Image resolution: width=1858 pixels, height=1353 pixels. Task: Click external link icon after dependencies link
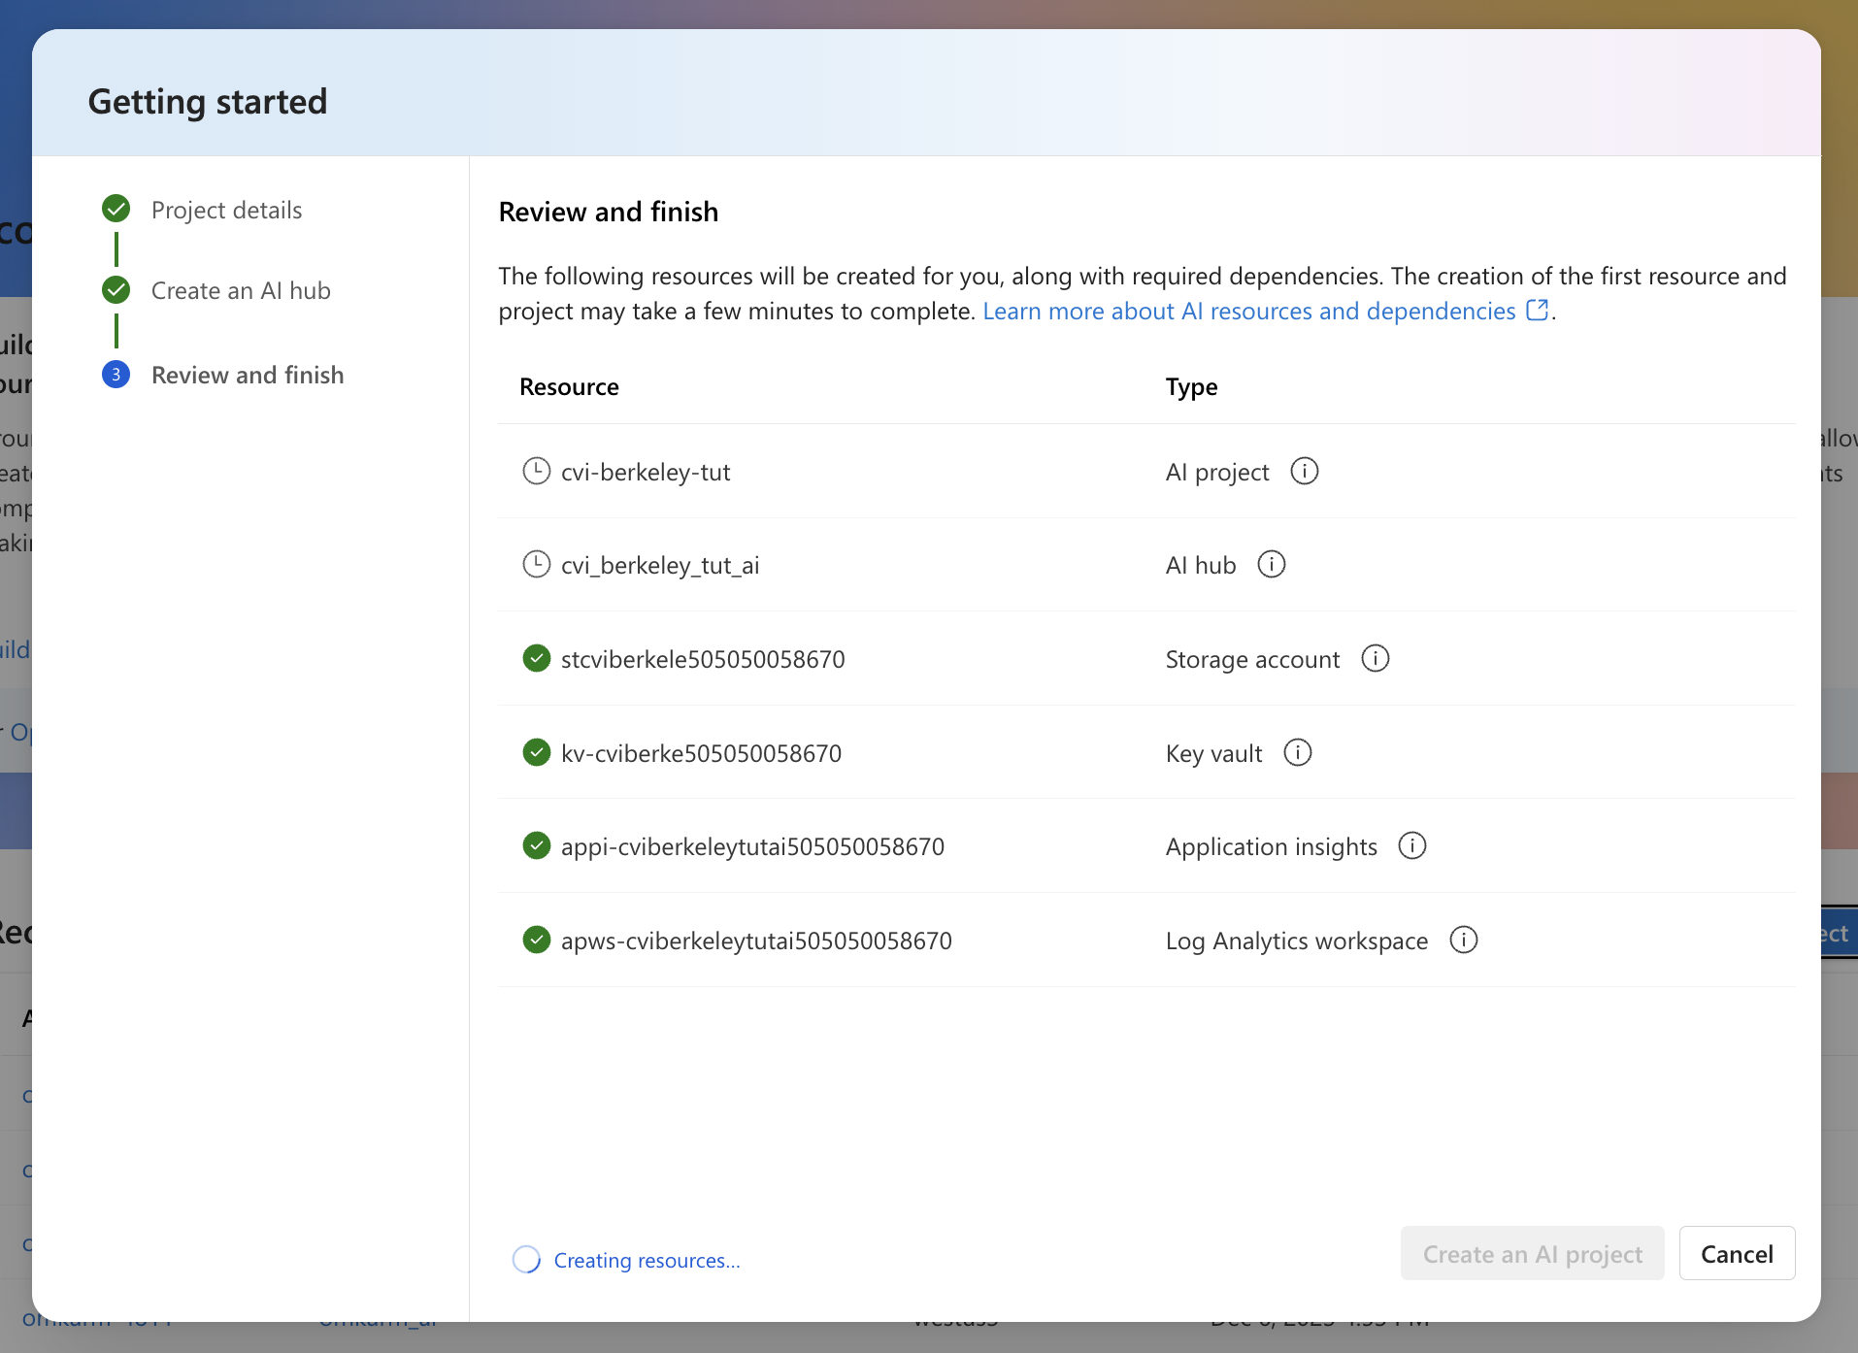tap(1537, 310)
